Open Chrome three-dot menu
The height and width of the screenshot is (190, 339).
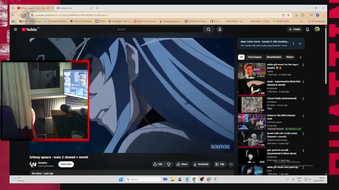point(323,15)
